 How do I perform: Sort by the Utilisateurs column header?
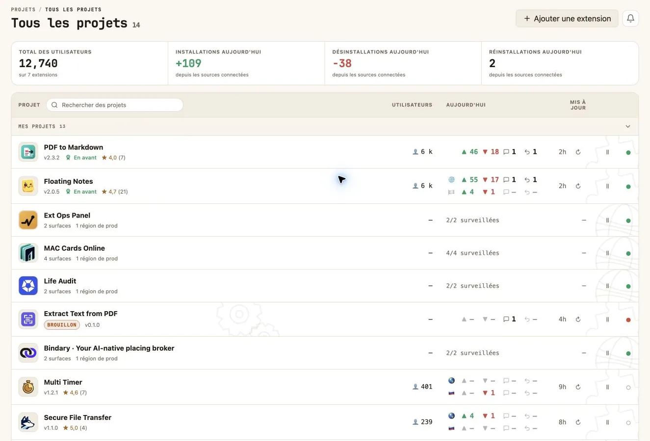412,105
